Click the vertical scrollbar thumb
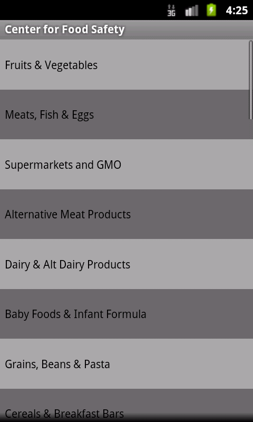Image resolution: width=253 pixels, height=422 pixels. coord(251,80)
